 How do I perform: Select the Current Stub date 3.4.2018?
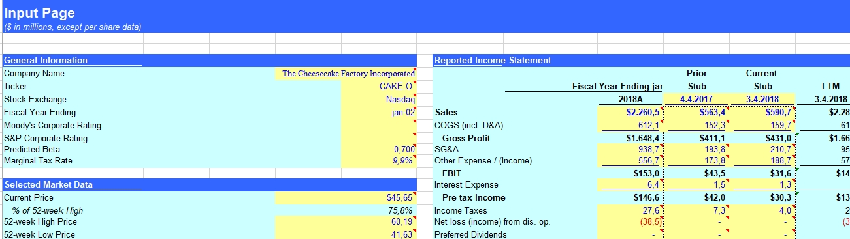762,100
